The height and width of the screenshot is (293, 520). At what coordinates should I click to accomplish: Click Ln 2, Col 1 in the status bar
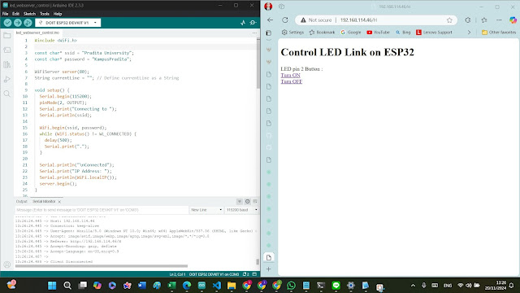pyautogui.click(x=177, y=274)
